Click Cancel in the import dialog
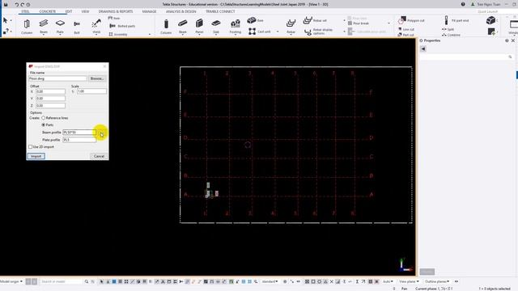The width and height of the screenshot is (518, 291). [99, 156]
